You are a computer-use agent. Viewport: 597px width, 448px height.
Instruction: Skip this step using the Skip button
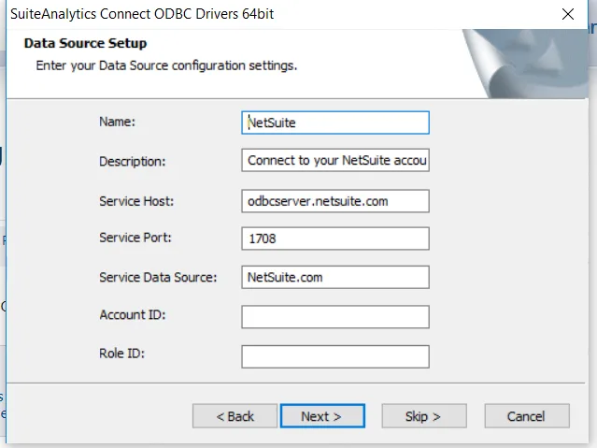pos(423,416)
